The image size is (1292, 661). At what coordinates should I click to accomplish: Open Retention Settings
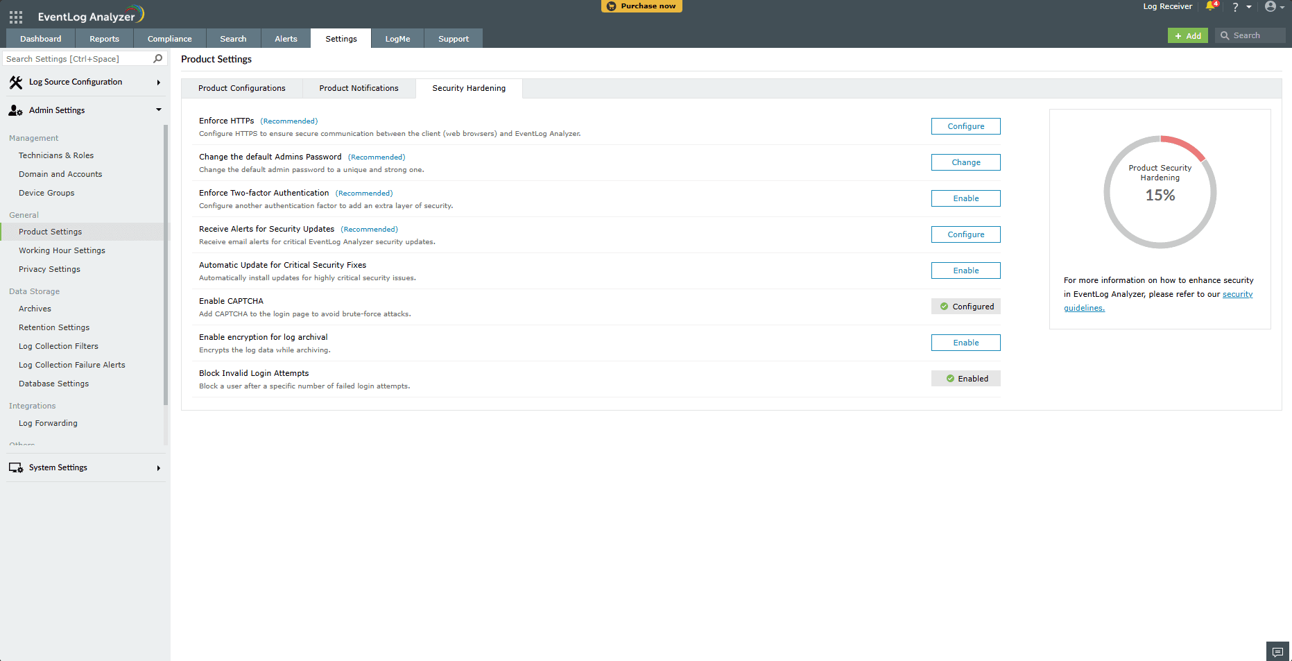tap(54, 327)
